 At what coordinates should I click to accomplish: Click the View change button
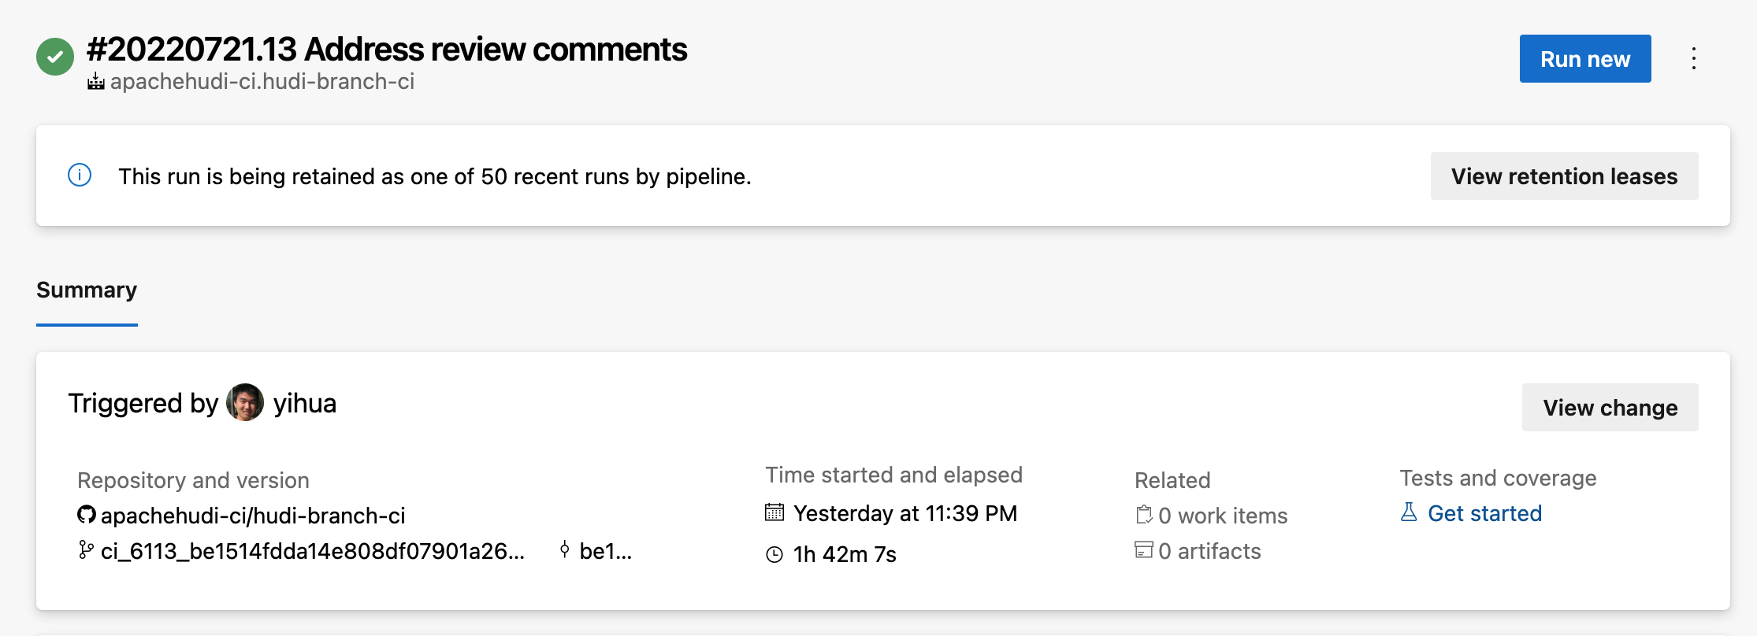pos(1610,408)
